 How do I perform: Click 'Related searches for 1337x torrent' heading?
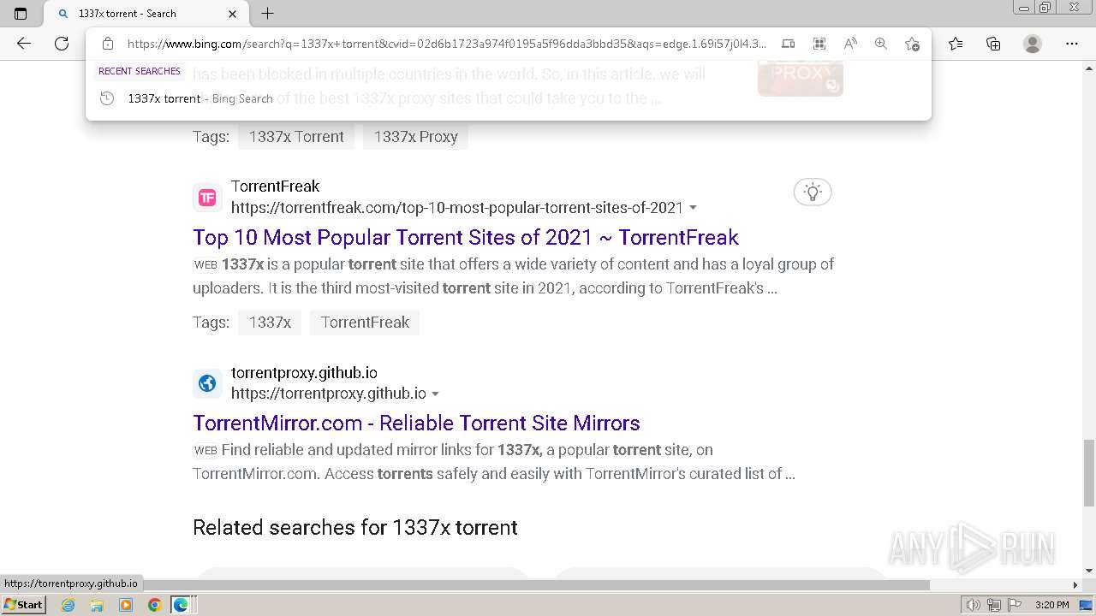click(x=355, y=527)
